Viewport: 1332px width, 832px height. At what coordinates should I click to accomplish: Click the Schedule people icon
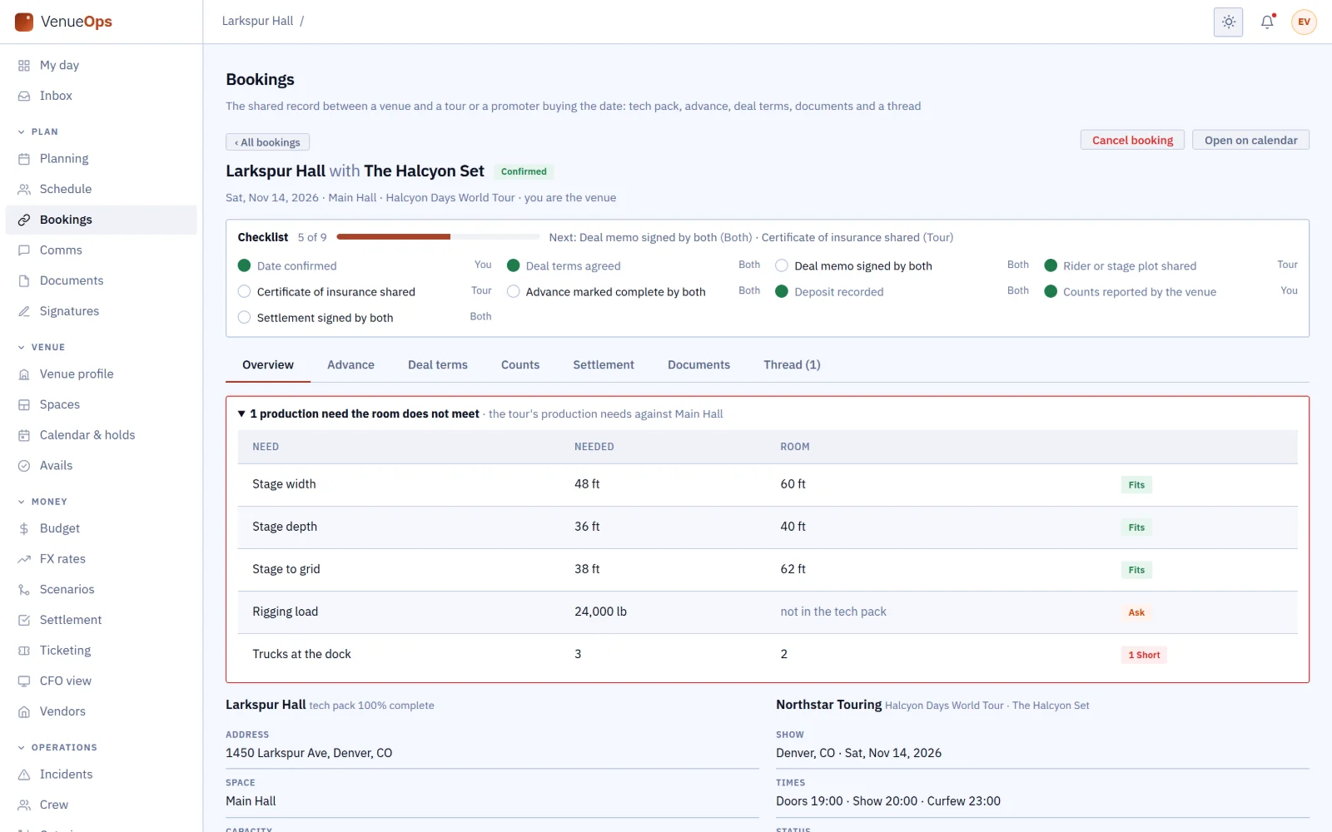[x=24, y=190]
